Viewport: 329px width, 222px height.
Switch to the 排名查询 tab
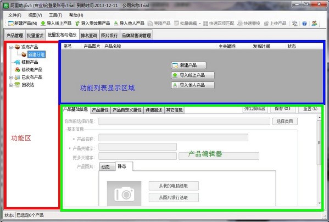(x=89, y=35)
